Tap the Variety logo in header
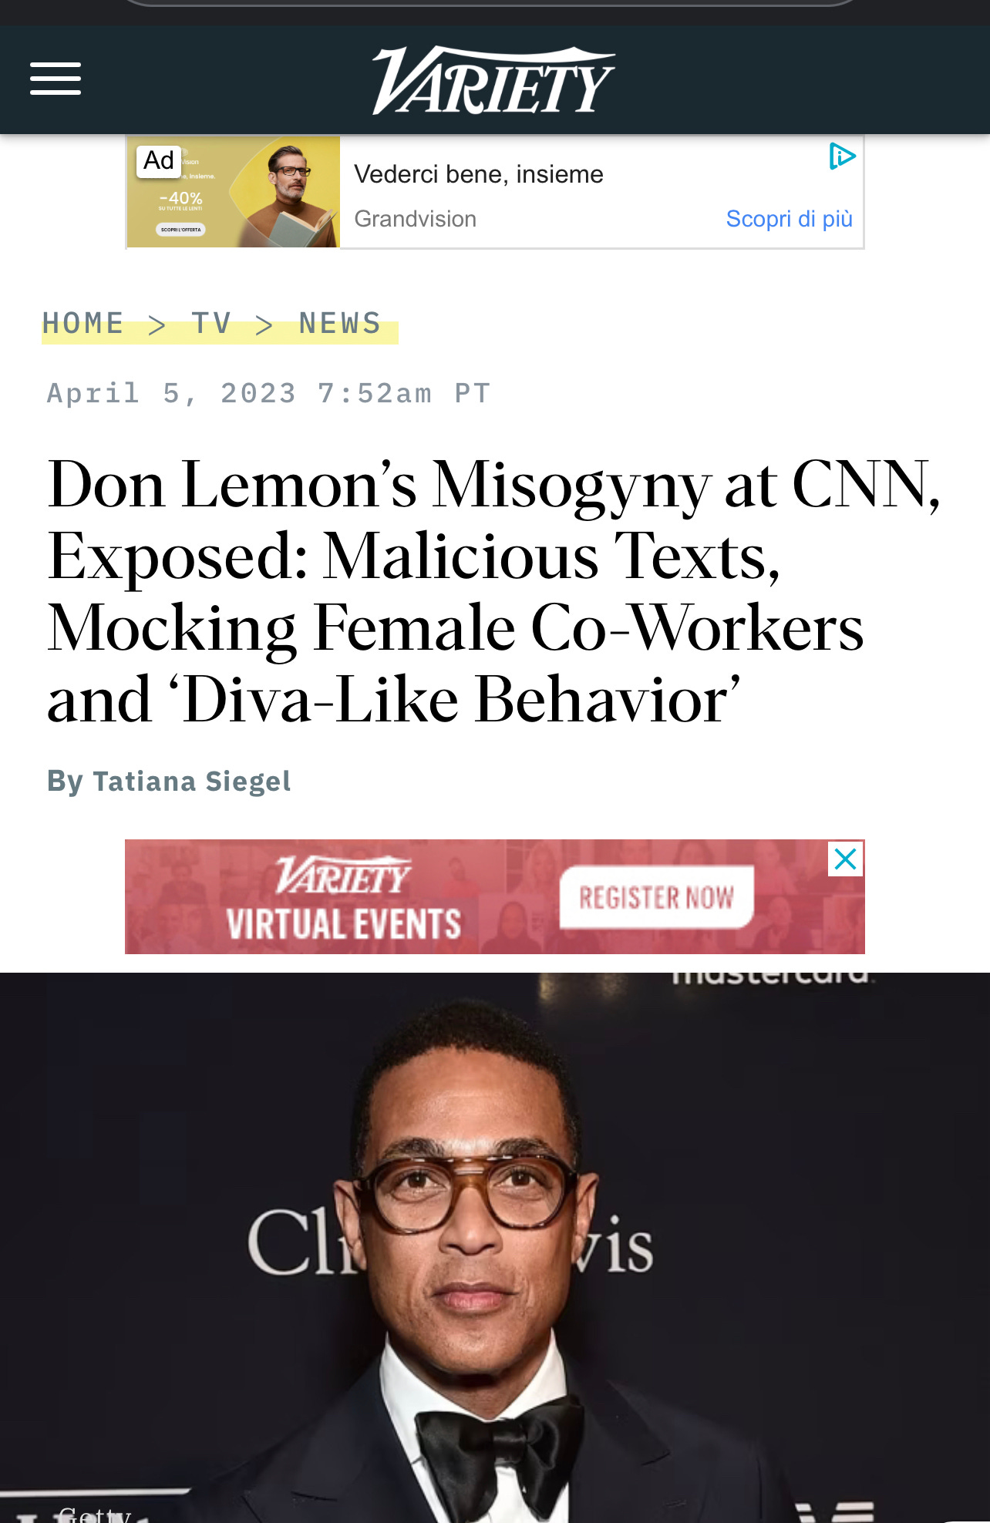990x1523 pixels. [493, 80]
